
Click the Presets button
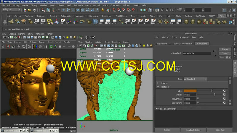tap(225, 53)
